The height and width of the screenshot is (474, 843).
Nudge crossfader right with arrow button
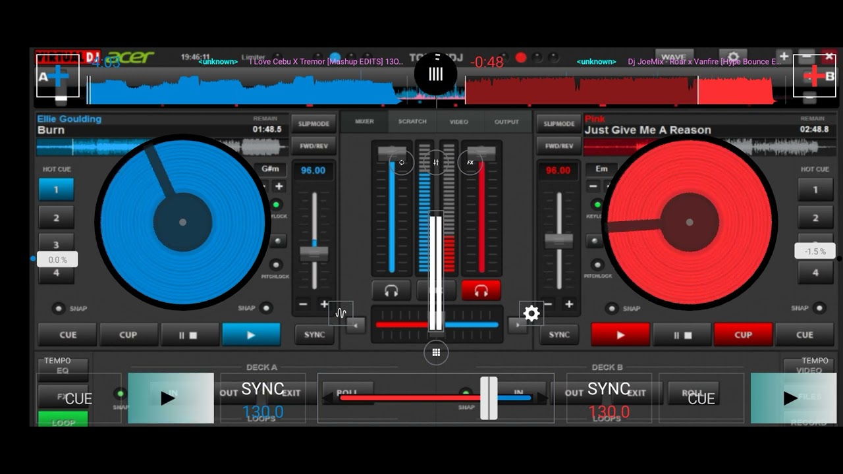516,325
